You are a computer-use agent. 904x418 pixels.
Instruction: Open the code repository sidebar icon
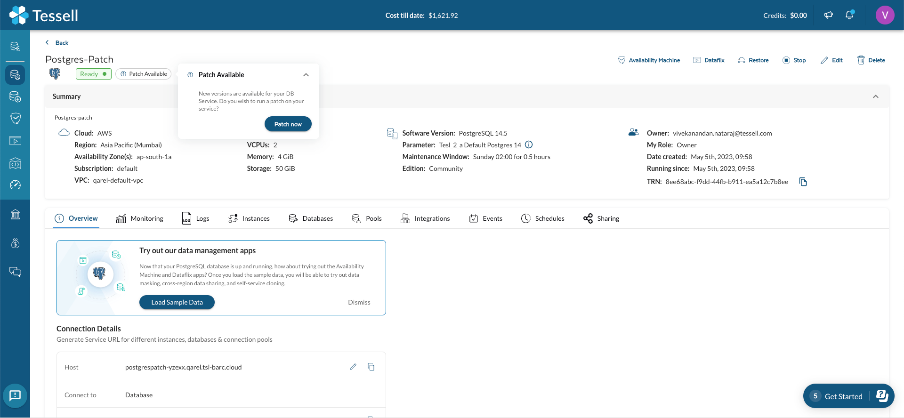click(x=15, y=163)
